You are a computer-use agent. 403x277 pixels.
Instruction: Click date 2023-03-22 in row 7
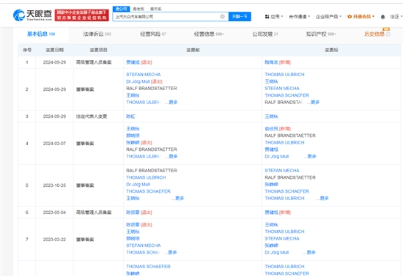[54, 240]
